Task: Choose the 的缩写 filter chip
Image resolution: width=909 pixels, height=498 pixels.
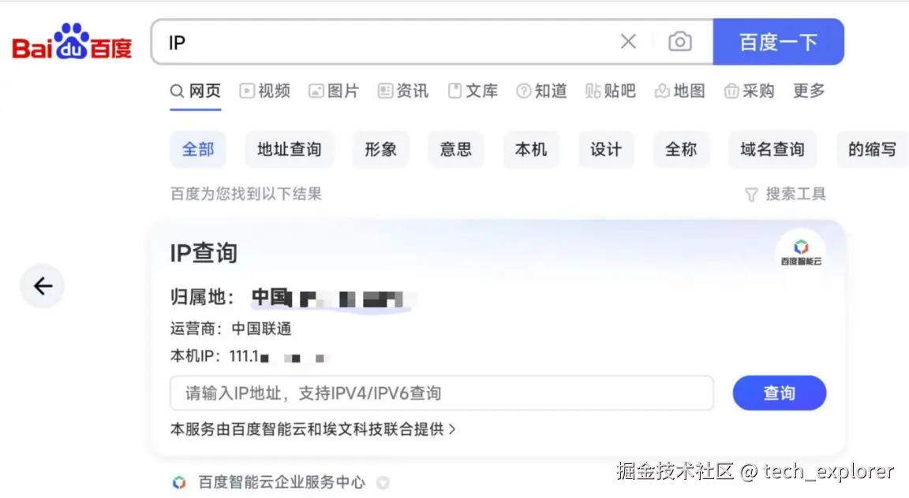Action: coord(872,150)
